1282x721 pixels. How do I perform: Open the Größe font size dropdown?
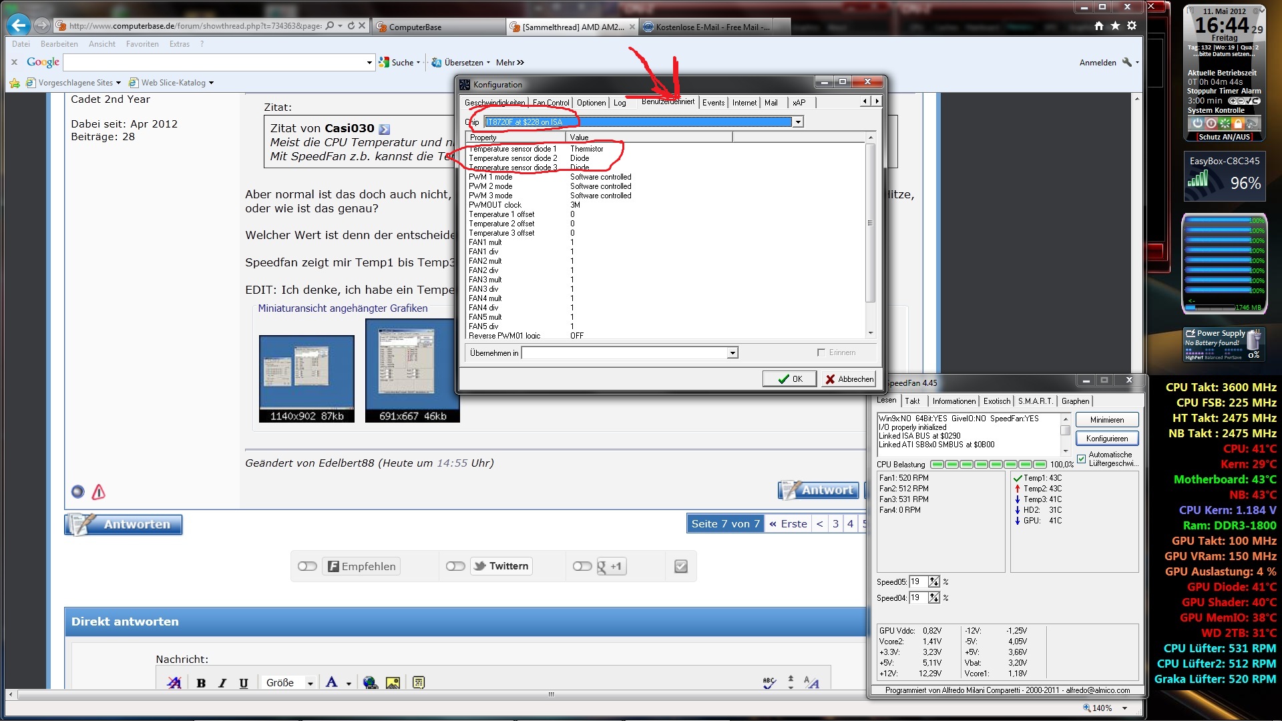pos(310,683)
